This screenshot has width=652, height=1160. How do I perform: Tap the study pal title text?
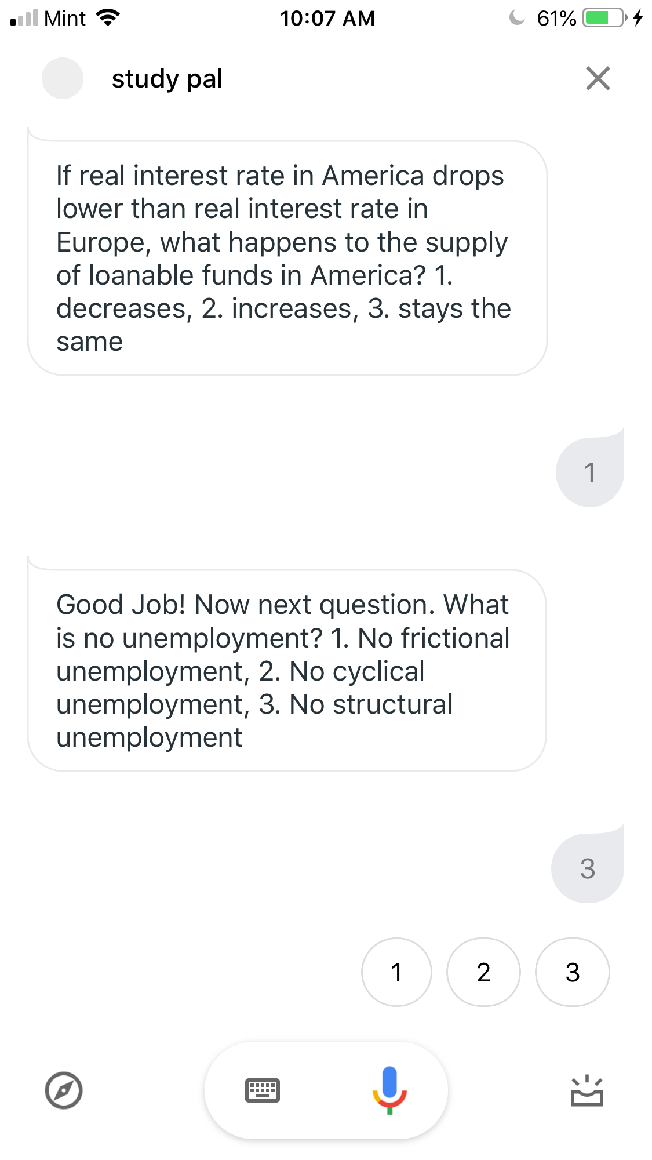pyautogui.click(x=167, y=79)
